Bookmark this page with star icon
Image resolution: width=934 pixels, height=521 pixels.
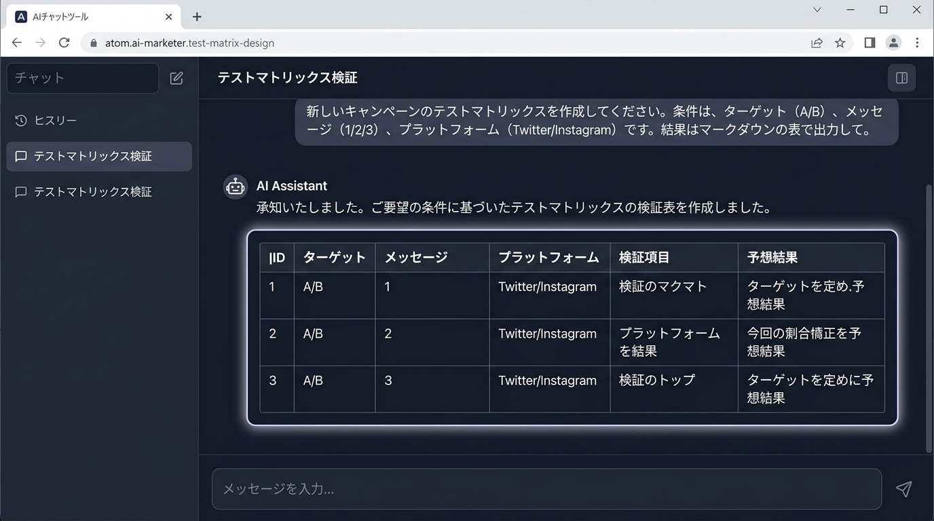coord(840,43)
